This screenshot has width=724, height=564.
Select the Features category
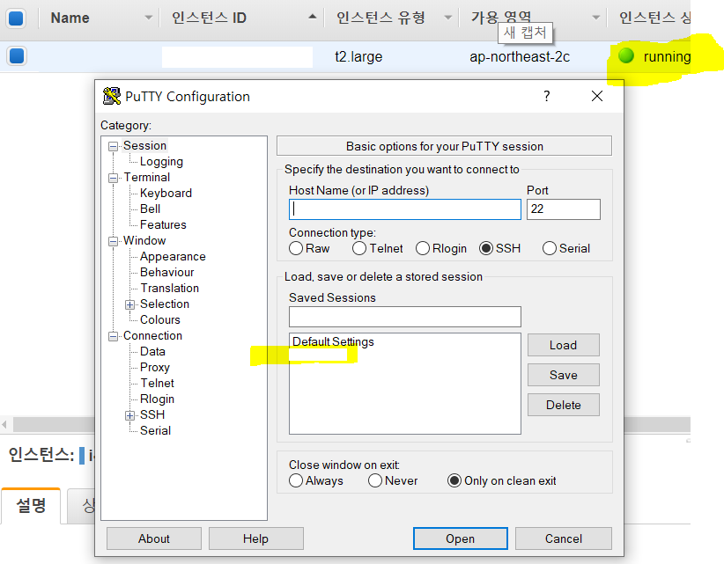[163, 224]
